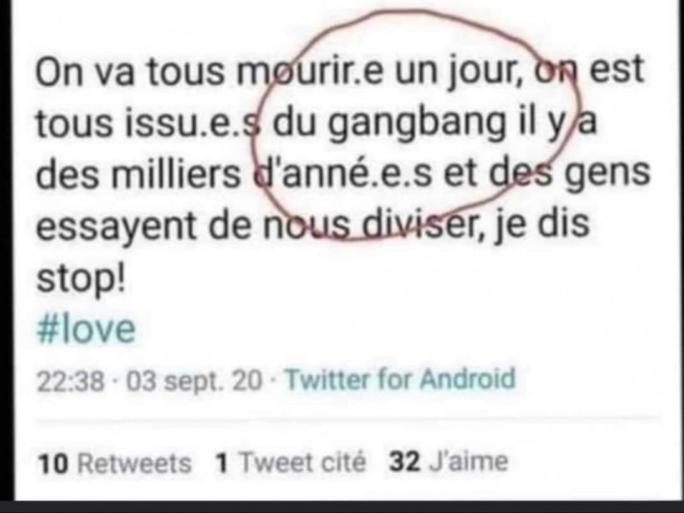This screenshot has height=513, width=684.
Task: Click the bold number 32 before J'aime
Action: 405,462
